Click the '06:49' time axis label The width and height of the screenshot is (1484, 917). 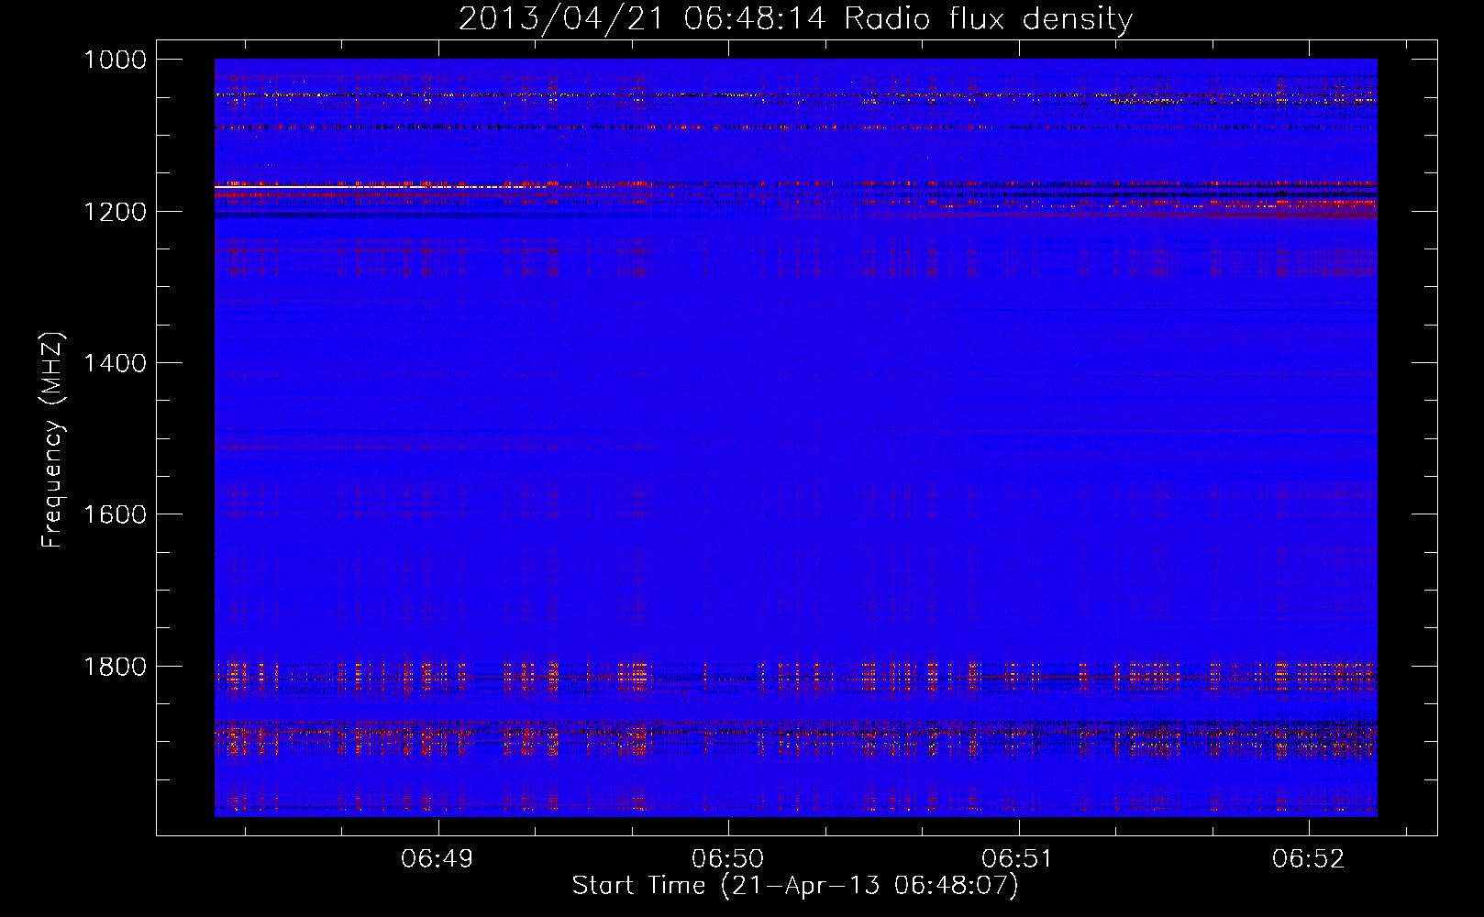(437, 859)
